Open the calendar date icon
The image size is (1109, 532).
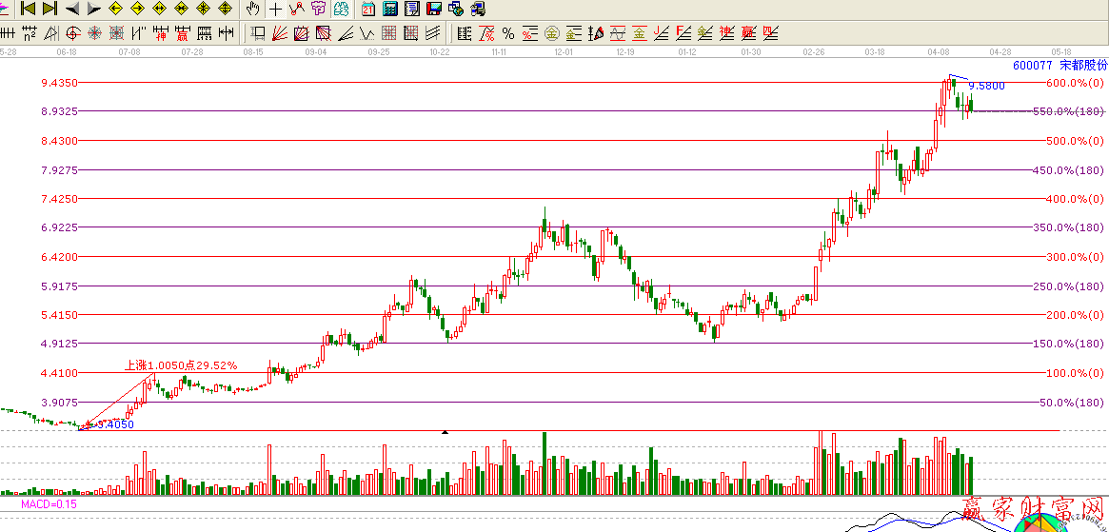click(368, 9)
